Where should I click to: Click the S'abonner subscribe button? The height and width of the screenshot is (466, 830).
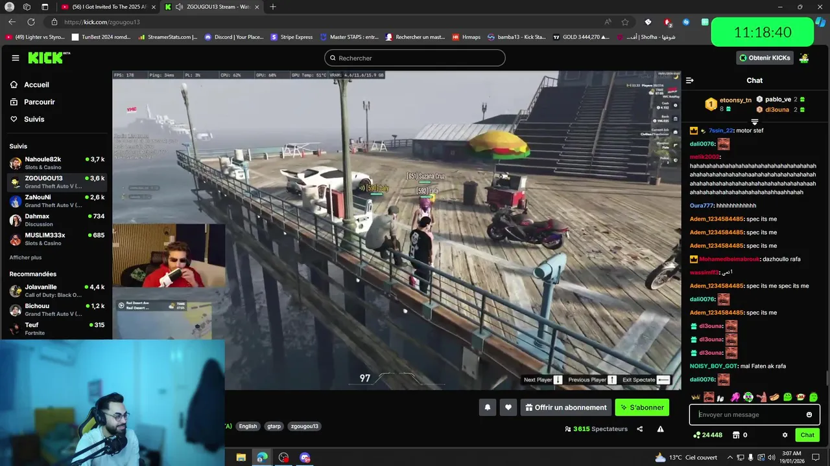coord(642,408)
